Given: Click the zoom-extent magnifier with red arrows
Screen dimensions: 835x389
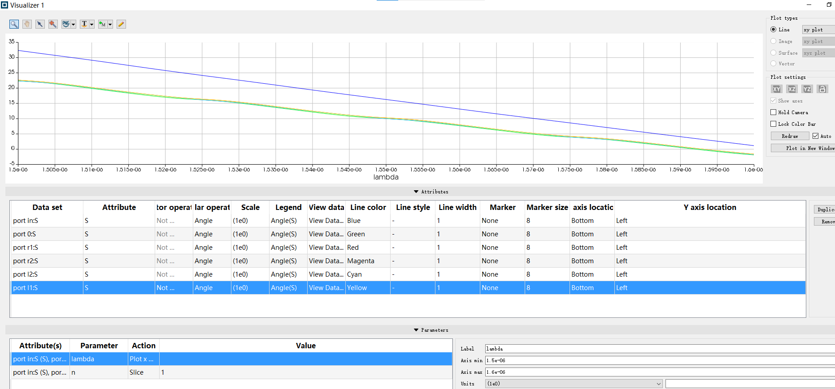Looking at the screenshot, I should 53,24.
